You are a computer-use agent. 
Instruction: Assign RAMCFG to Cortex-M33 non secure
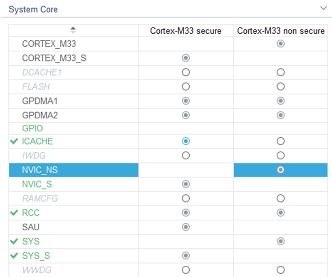pos(280,198)
